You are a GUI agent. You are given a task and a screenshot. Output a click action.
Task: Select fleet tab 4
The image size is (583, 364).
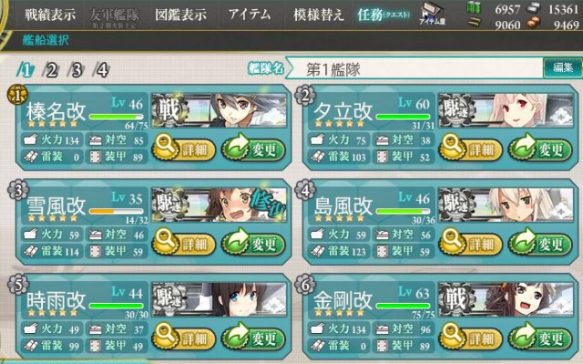coord(101,70)
